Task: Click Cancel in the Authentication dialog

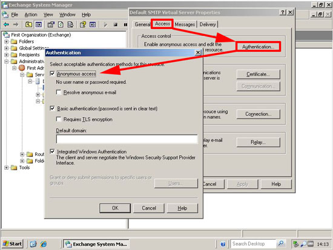Action: [149, 208]
